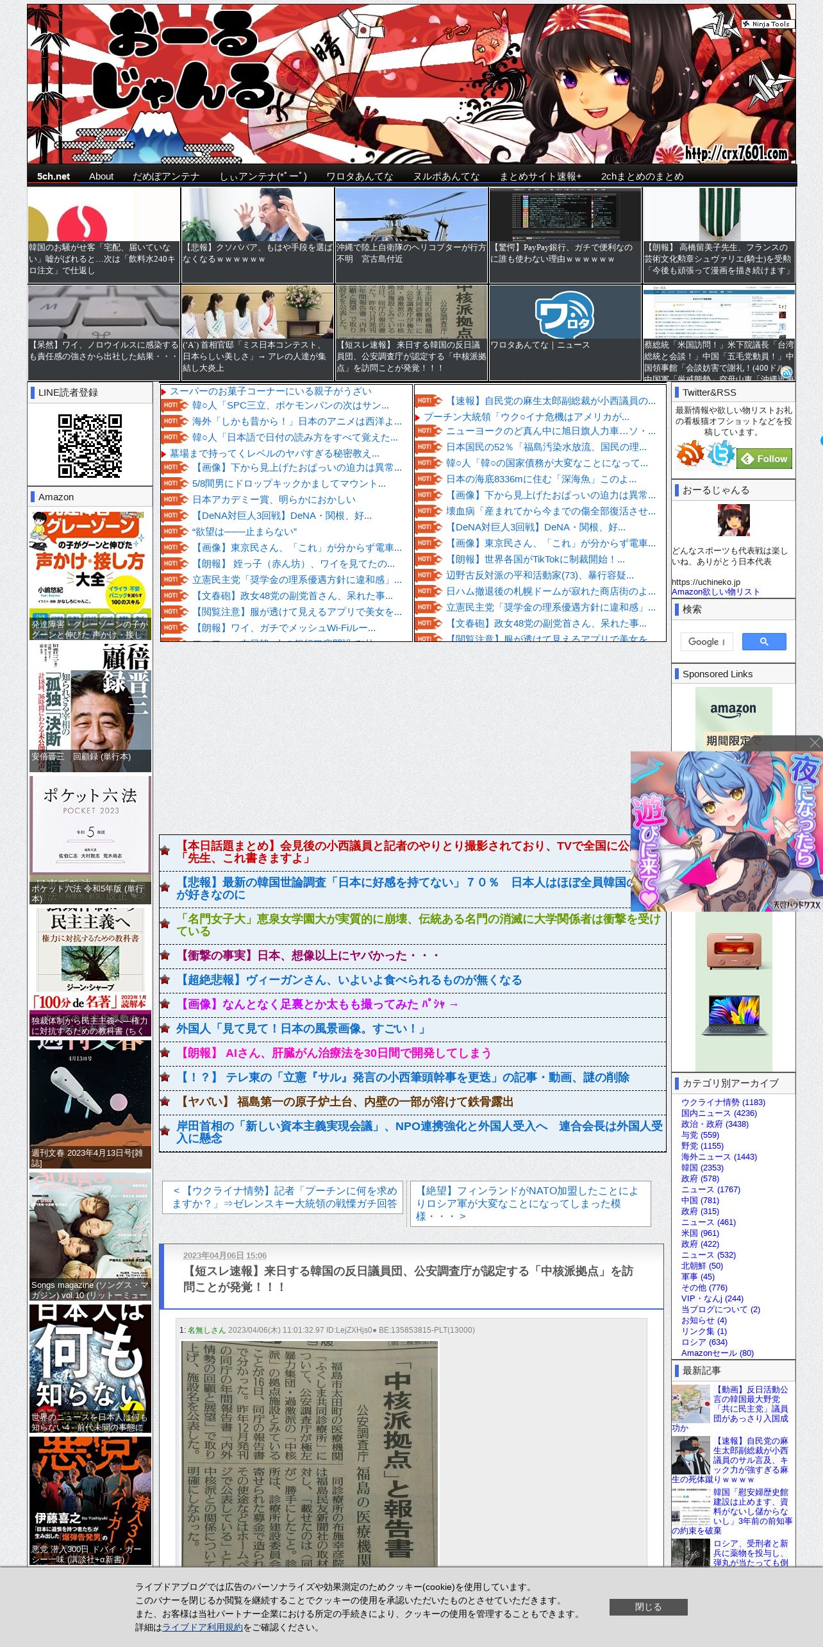
Task: Open the About navigation tab
Action: [x=101, y=176]
